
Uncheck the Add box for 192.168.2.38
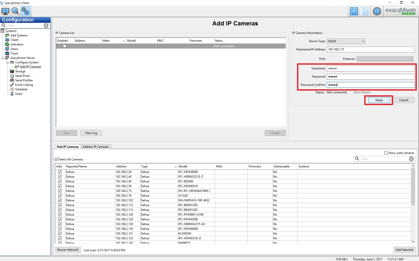60,172
